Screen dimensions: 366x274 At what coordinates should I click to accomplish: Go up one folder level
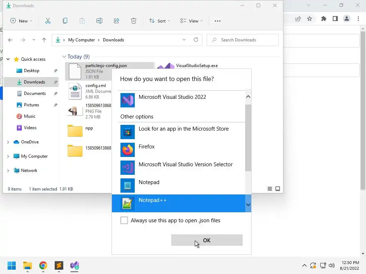point(44,40)
